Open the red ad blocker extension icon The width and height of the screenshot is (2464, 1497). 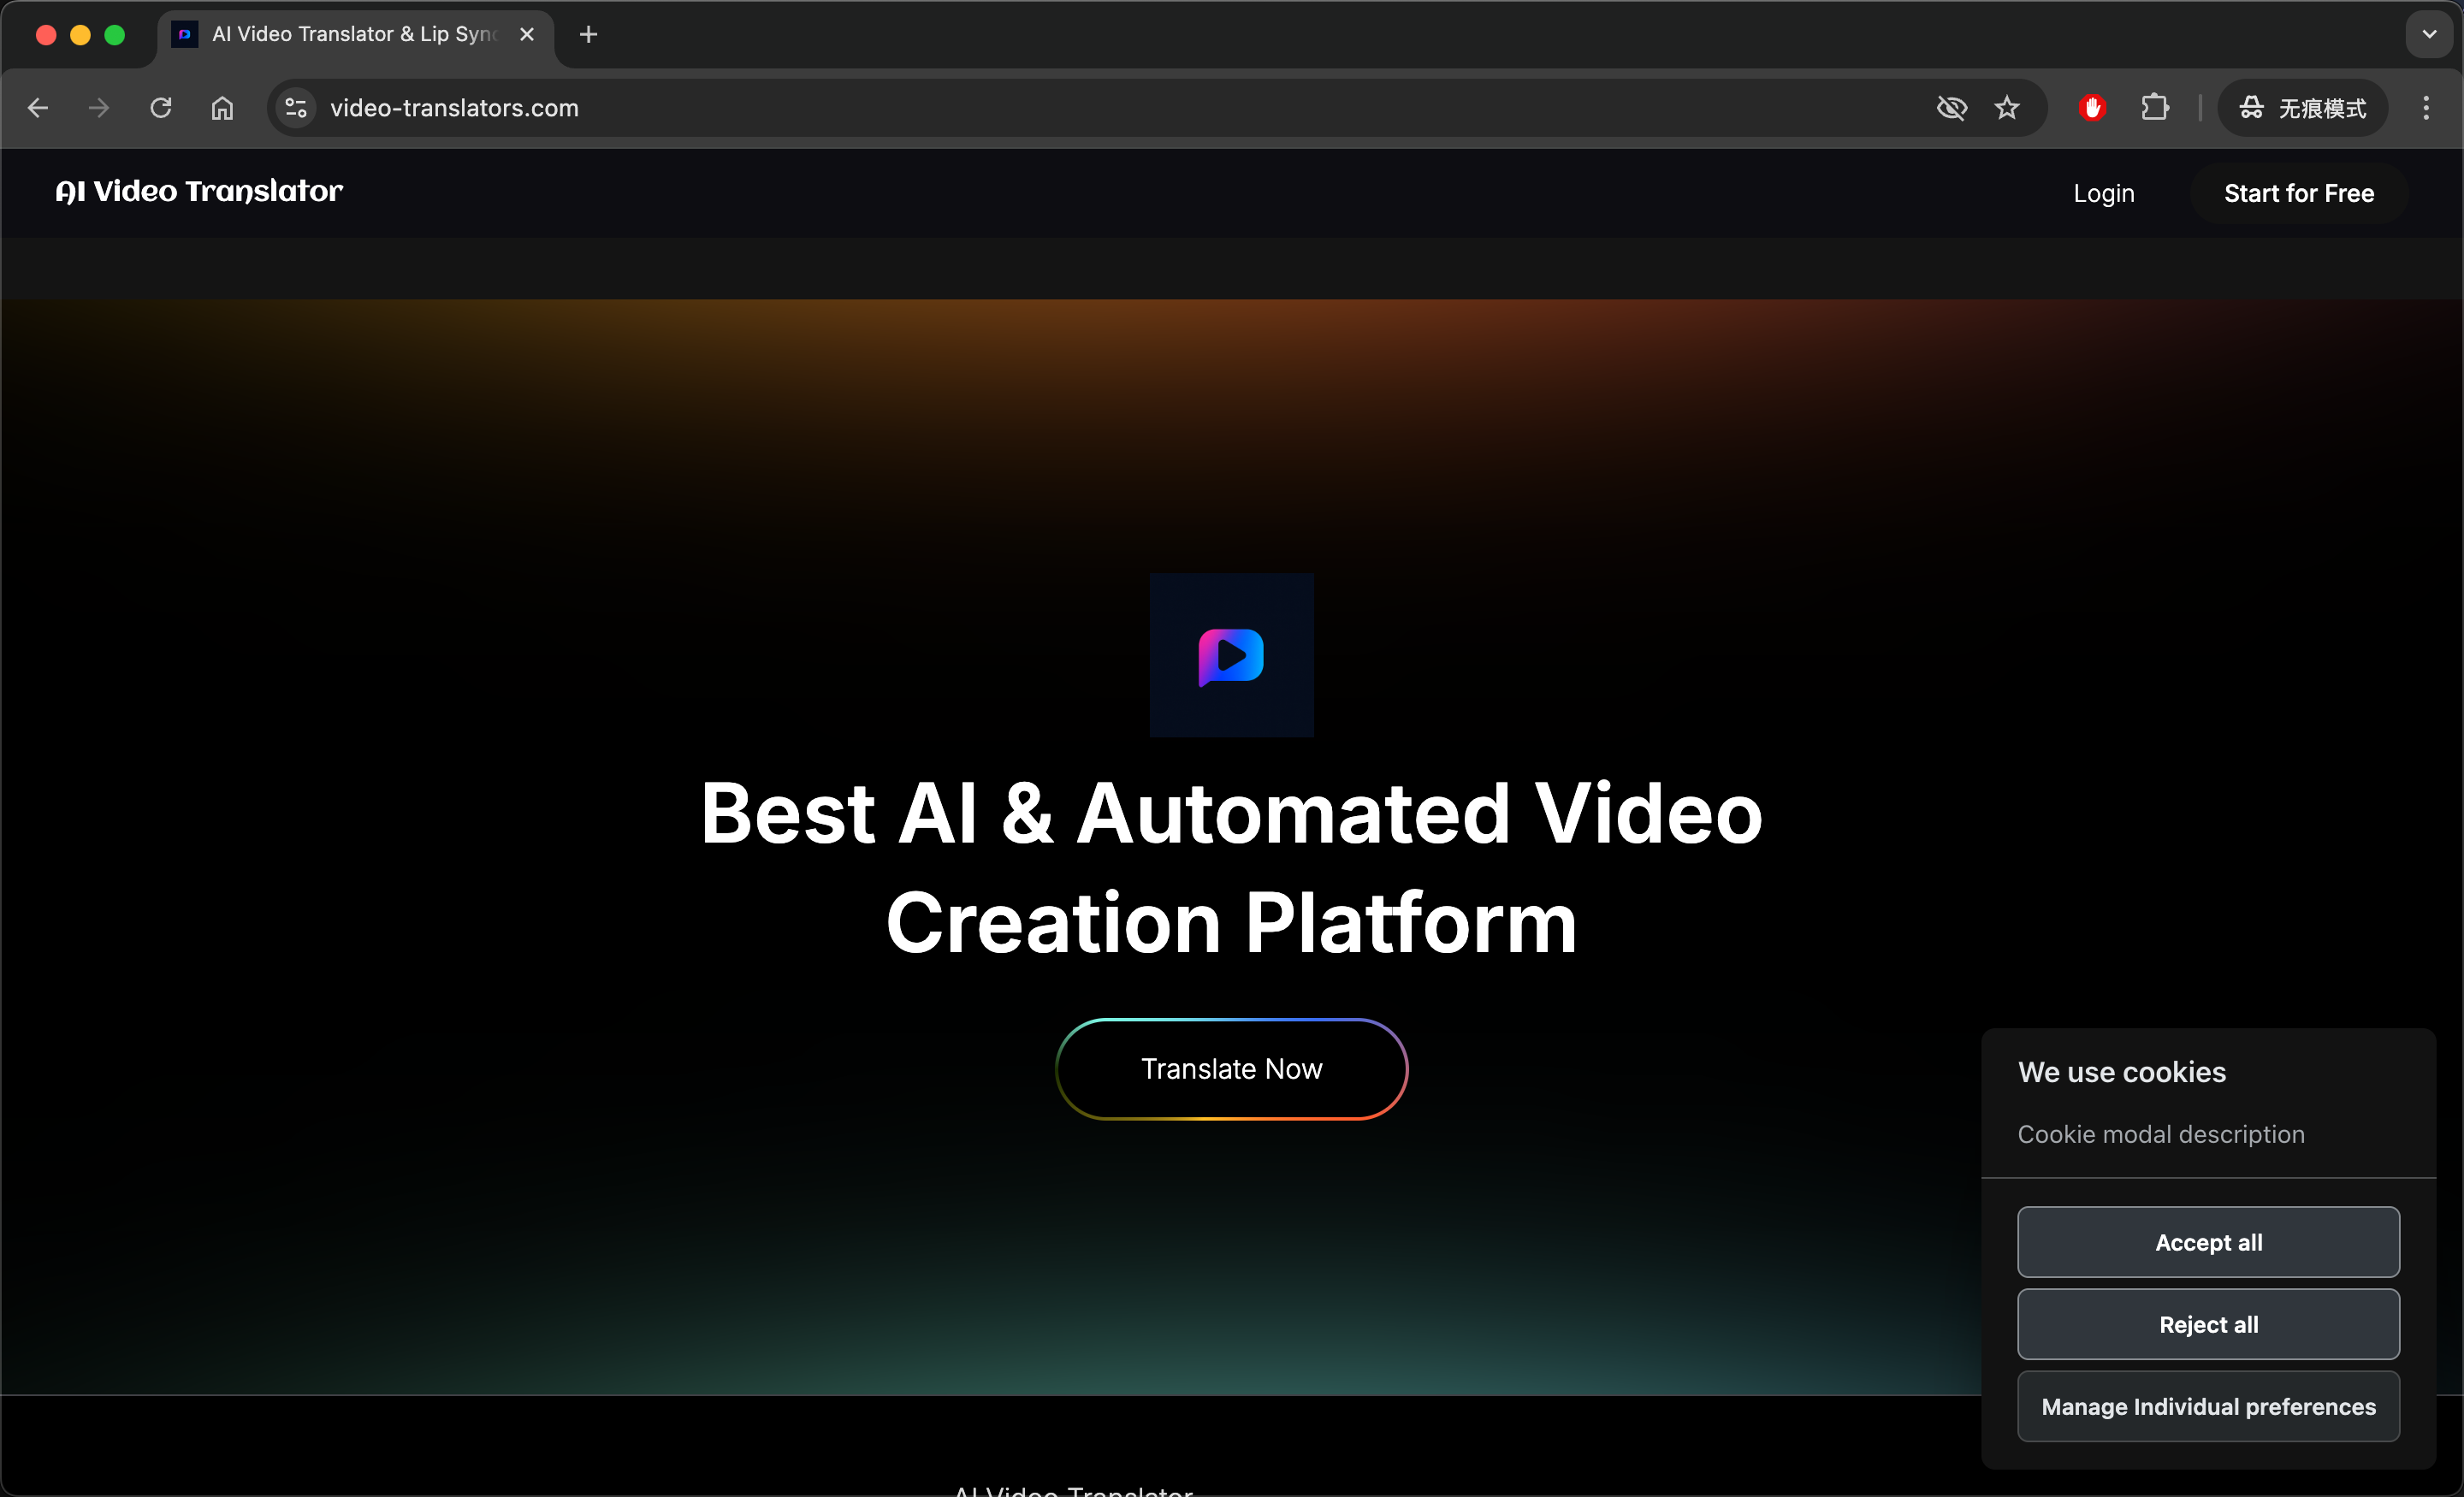[2093, 108]
